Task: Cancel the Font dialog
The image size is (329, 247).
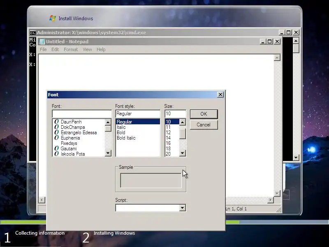Action: [204, 125]
